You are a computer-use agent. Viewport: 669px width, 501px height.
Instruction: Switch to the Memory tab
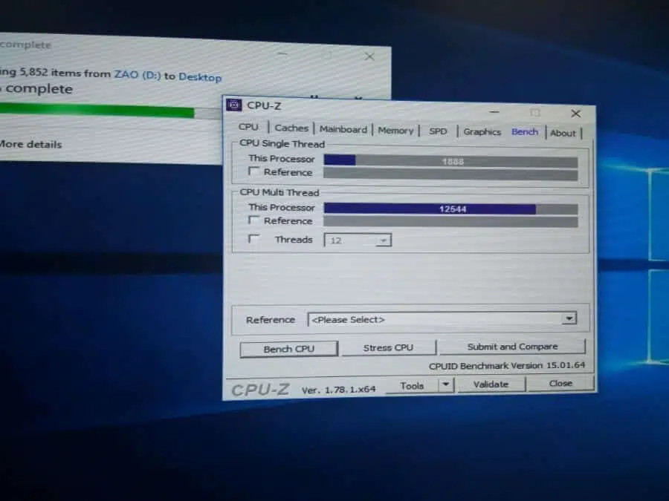[395, 131]
